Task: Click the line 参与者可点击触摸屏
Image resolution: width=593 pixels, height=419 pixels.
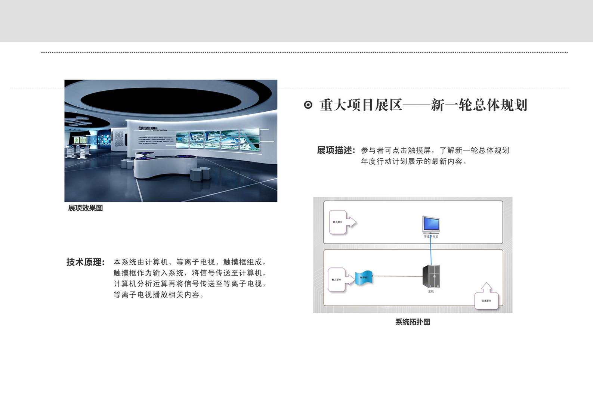Action: (x=396, y=150)
